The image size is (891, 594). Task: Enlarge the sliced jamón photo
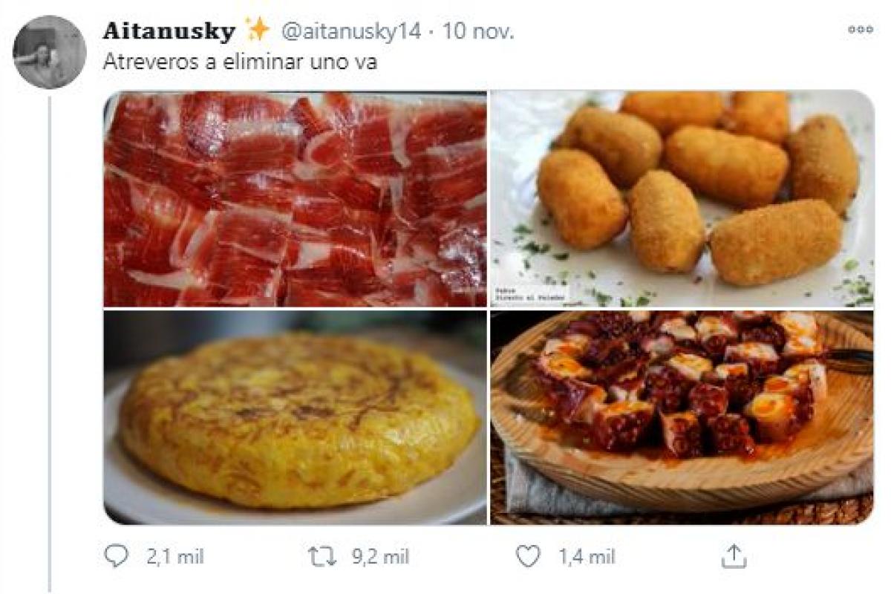pos(295,198)
